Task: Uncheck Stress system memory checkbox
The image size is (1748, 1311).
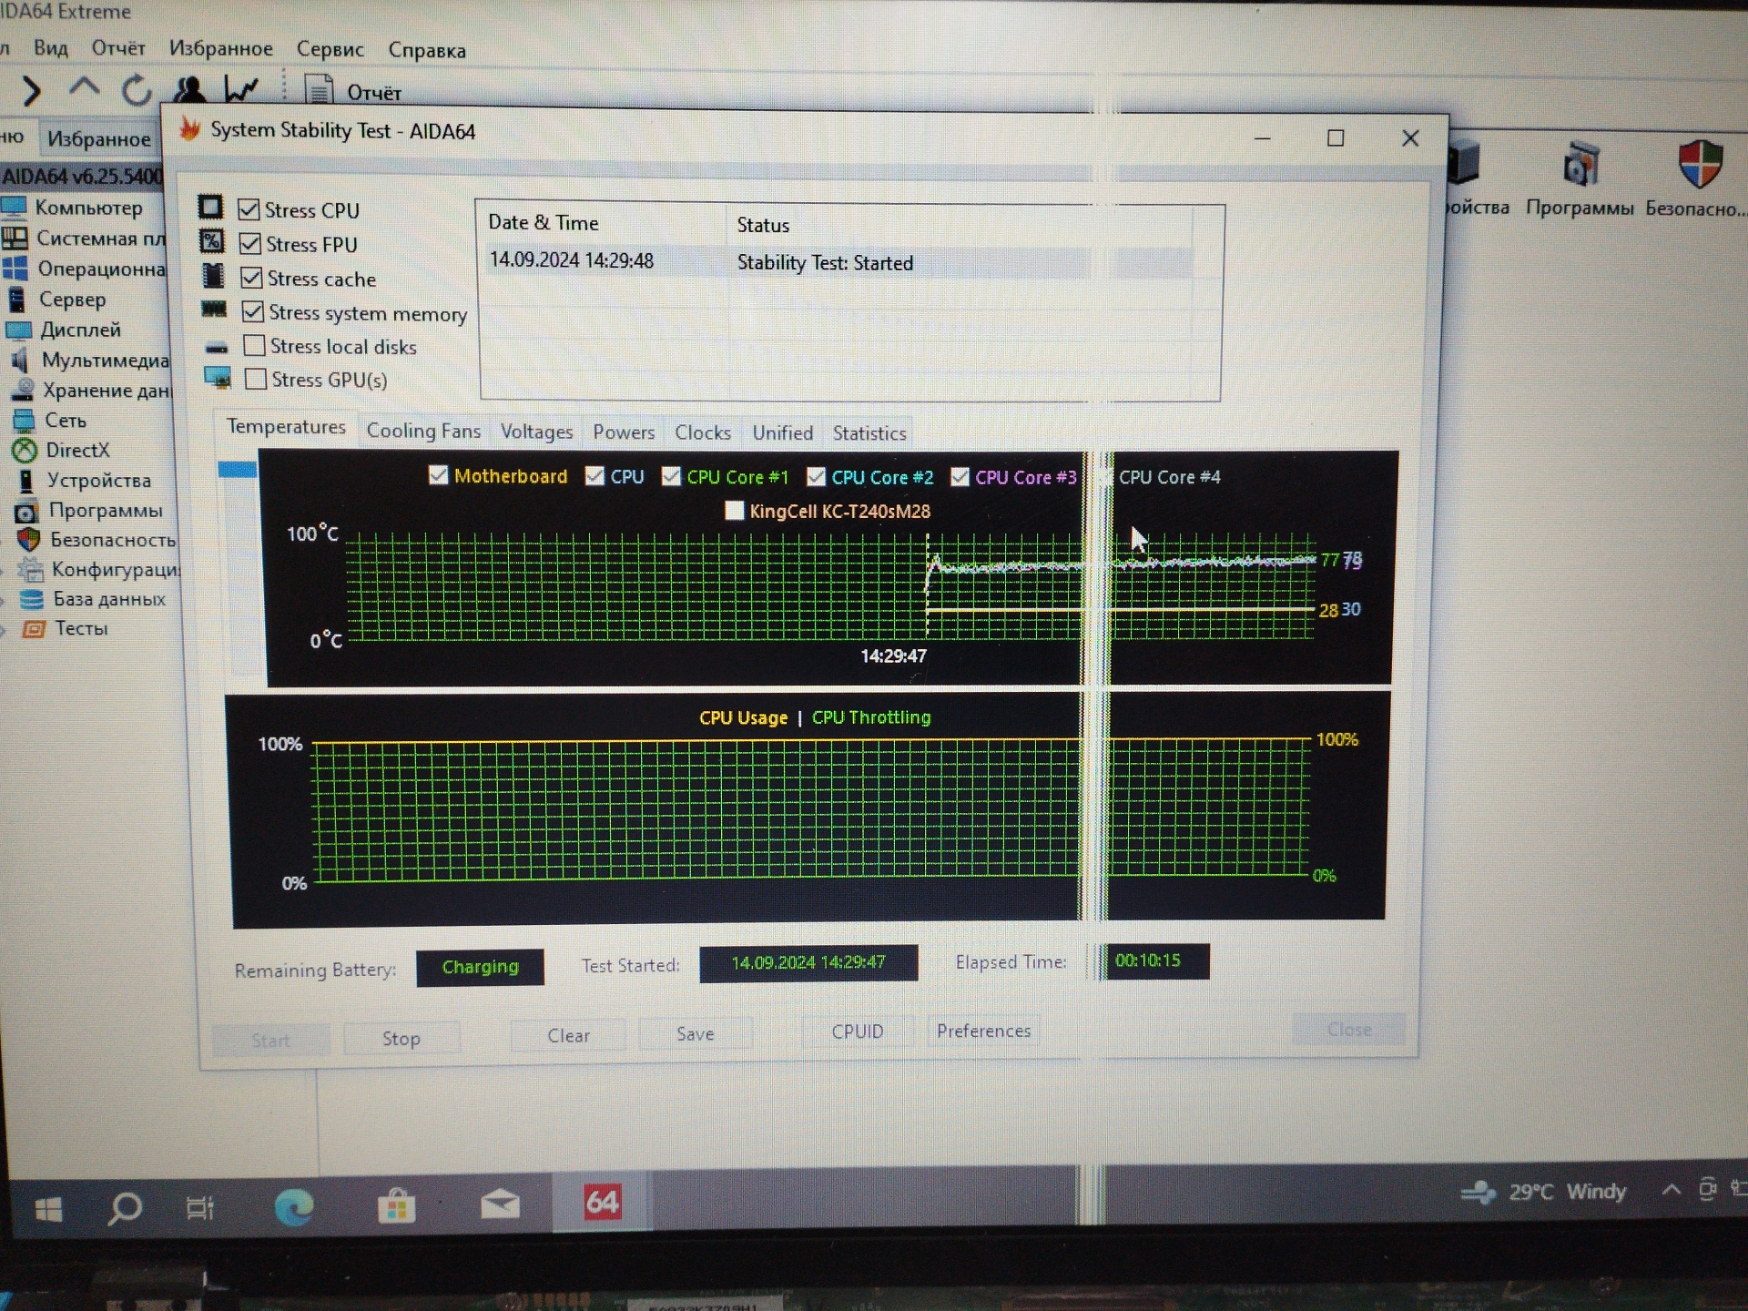Action: (x=253, y=312)
